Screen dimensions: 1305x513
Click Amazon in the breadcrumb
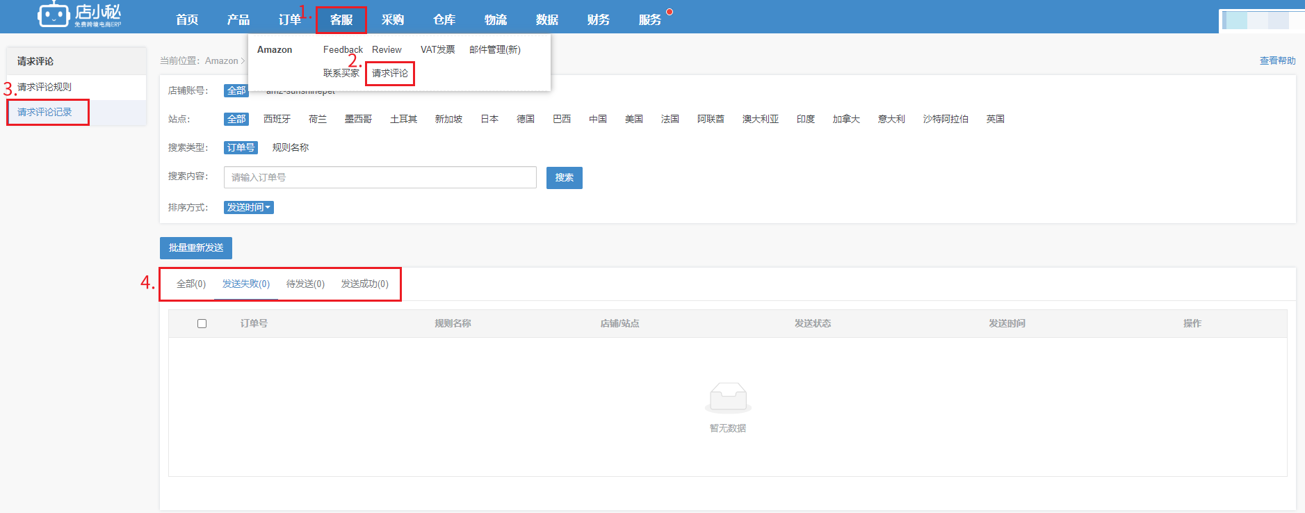pyautogui.click(x=222, y=61)
